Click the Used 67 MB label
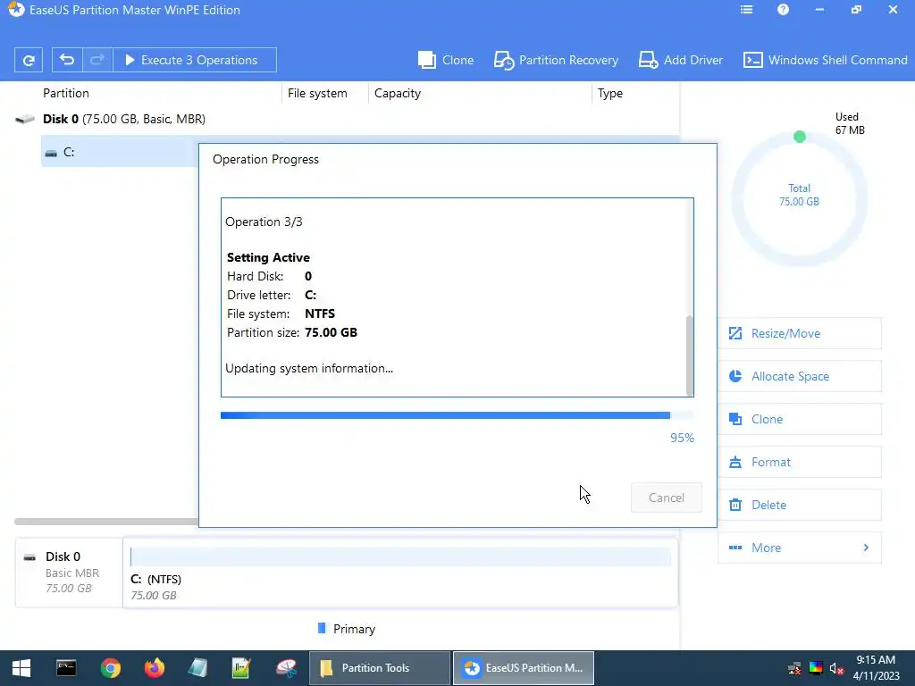915x686 pixels. pos(850,123)
